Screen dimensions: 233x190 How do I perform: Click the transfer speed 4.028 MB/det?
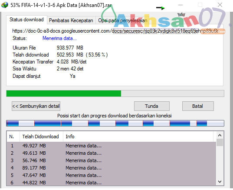[72, 62]
